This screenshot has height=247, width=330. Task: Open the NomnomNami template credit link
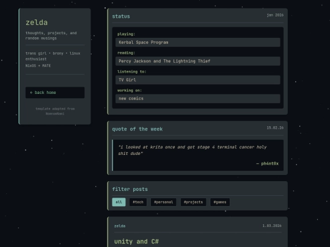[55, 113]
